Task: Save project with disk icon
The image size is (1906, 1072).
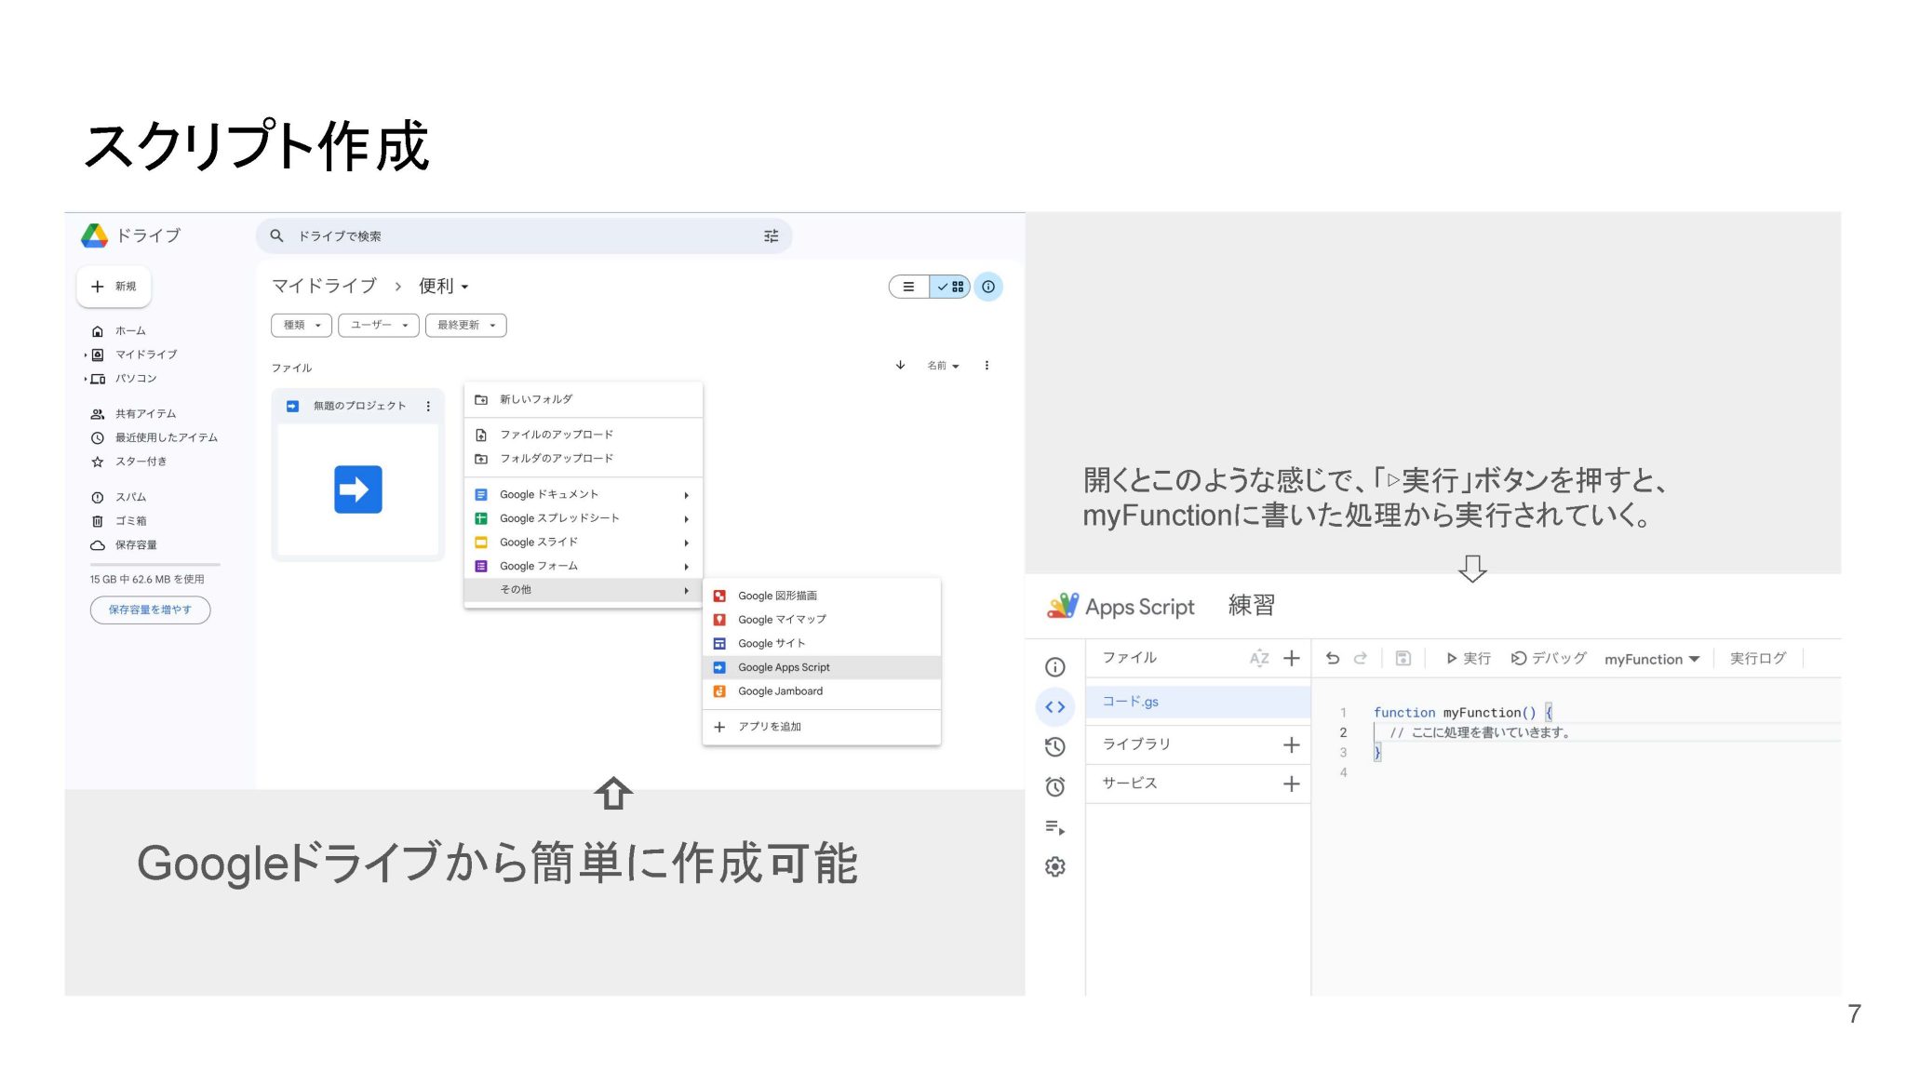Action: [1403, 659]
